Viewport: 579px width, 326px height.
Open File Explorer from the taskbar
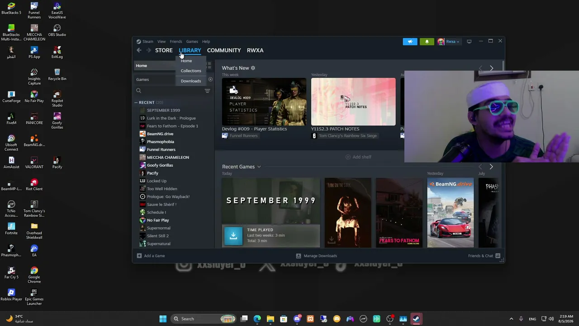click(271, 319)
